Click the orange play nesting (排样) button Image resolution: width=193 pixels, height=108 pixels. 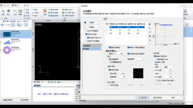click(x=45, y=11)
